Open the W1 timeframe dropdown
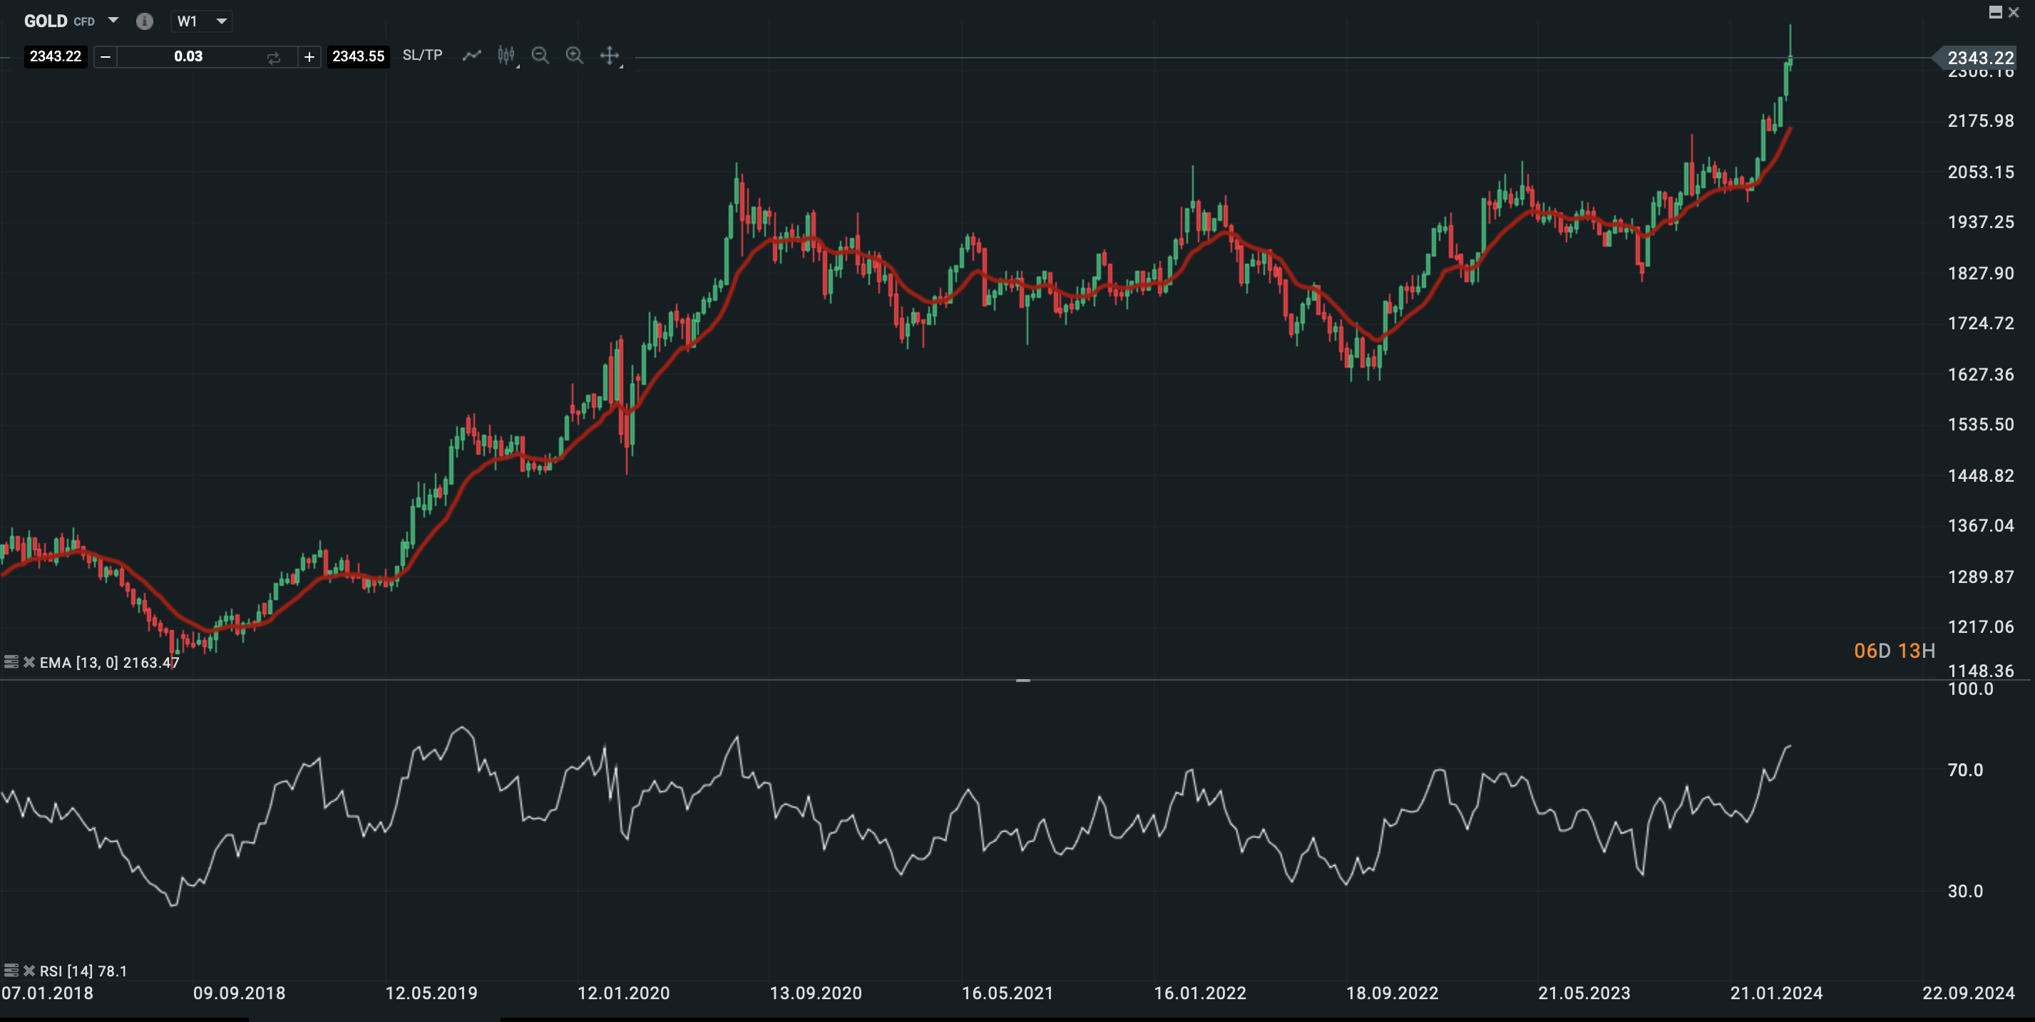The height and width of the screenshot is (1022, 2035). click(x=221, y=21)
